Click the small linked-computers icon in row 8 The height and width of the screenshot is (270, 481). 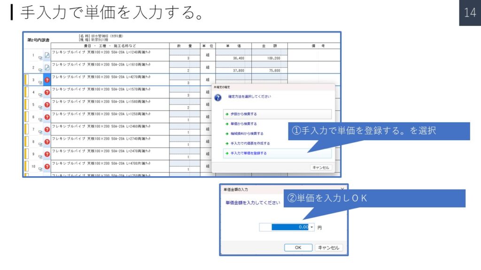click(40, 144)
